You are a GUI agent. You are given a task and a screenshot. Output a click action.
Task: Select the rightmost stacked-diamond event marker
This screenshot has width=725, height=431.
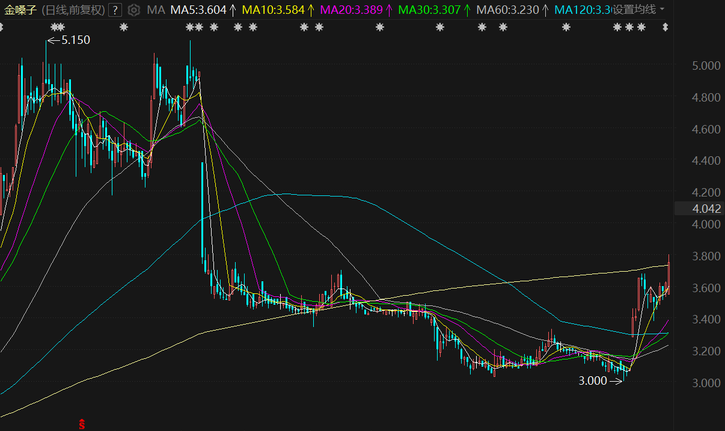point(665,27)
